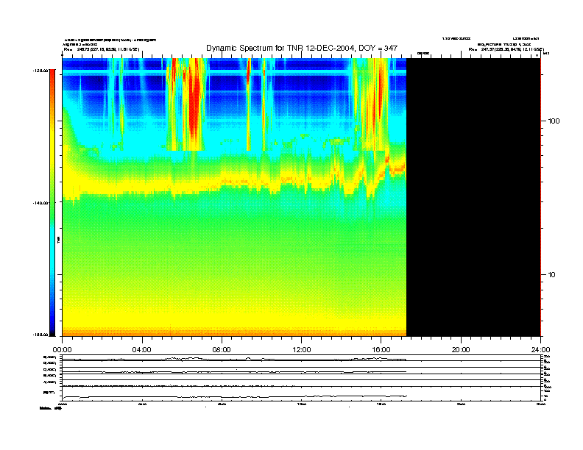Click the top trace in lower panel
The width and height of the screenshot is (583, 450).
click(234, 359)
